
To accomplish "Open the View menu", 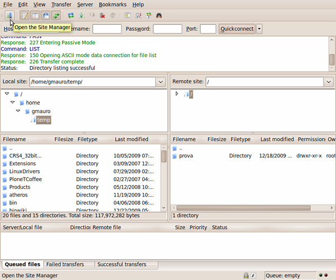I will (39, 4).
